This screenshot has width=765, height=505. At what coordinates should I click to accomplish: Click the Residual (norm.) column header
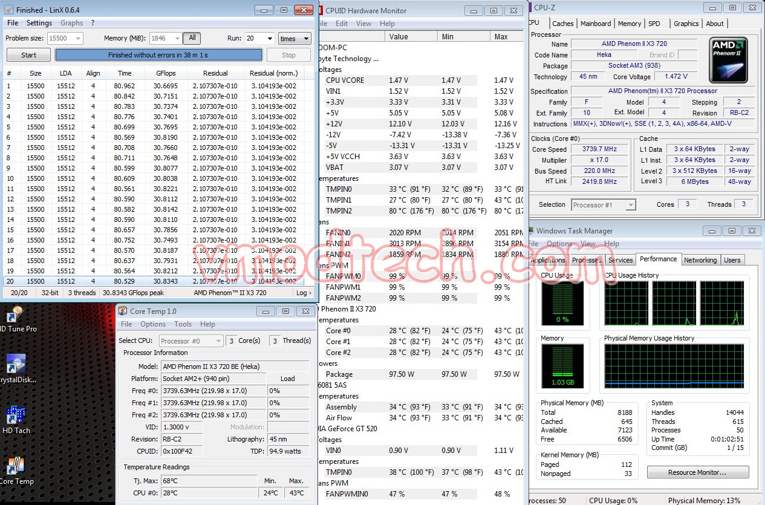tap(274, 73)
